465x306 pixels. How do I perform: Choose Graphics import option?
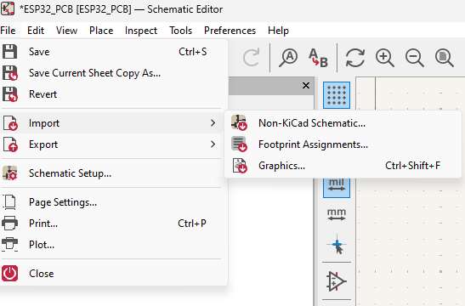click(x=343, y=166)
